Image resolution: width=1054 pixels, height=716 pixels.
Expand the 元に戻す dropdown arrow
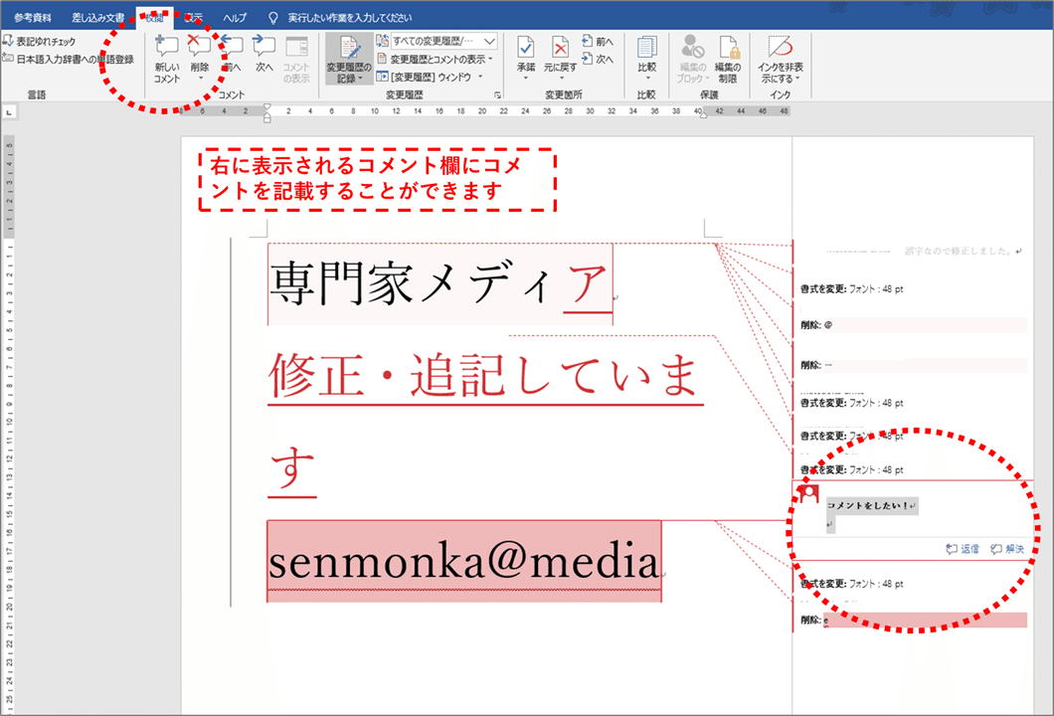tap(560, 79)
